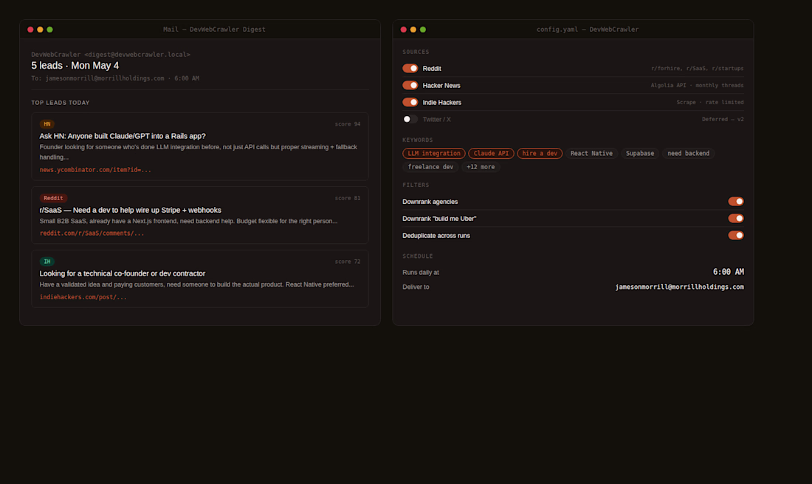This screenshot has height=484, width=812.
Task: Turn off Hacker News source
Action: tap(410, 86)
